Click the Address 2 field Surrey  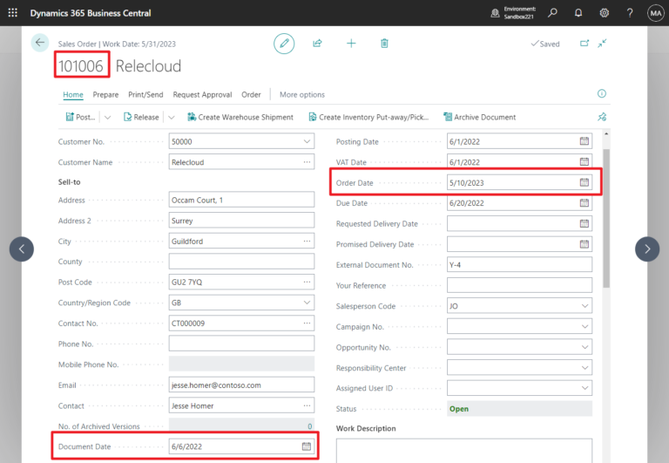(241, 221)
